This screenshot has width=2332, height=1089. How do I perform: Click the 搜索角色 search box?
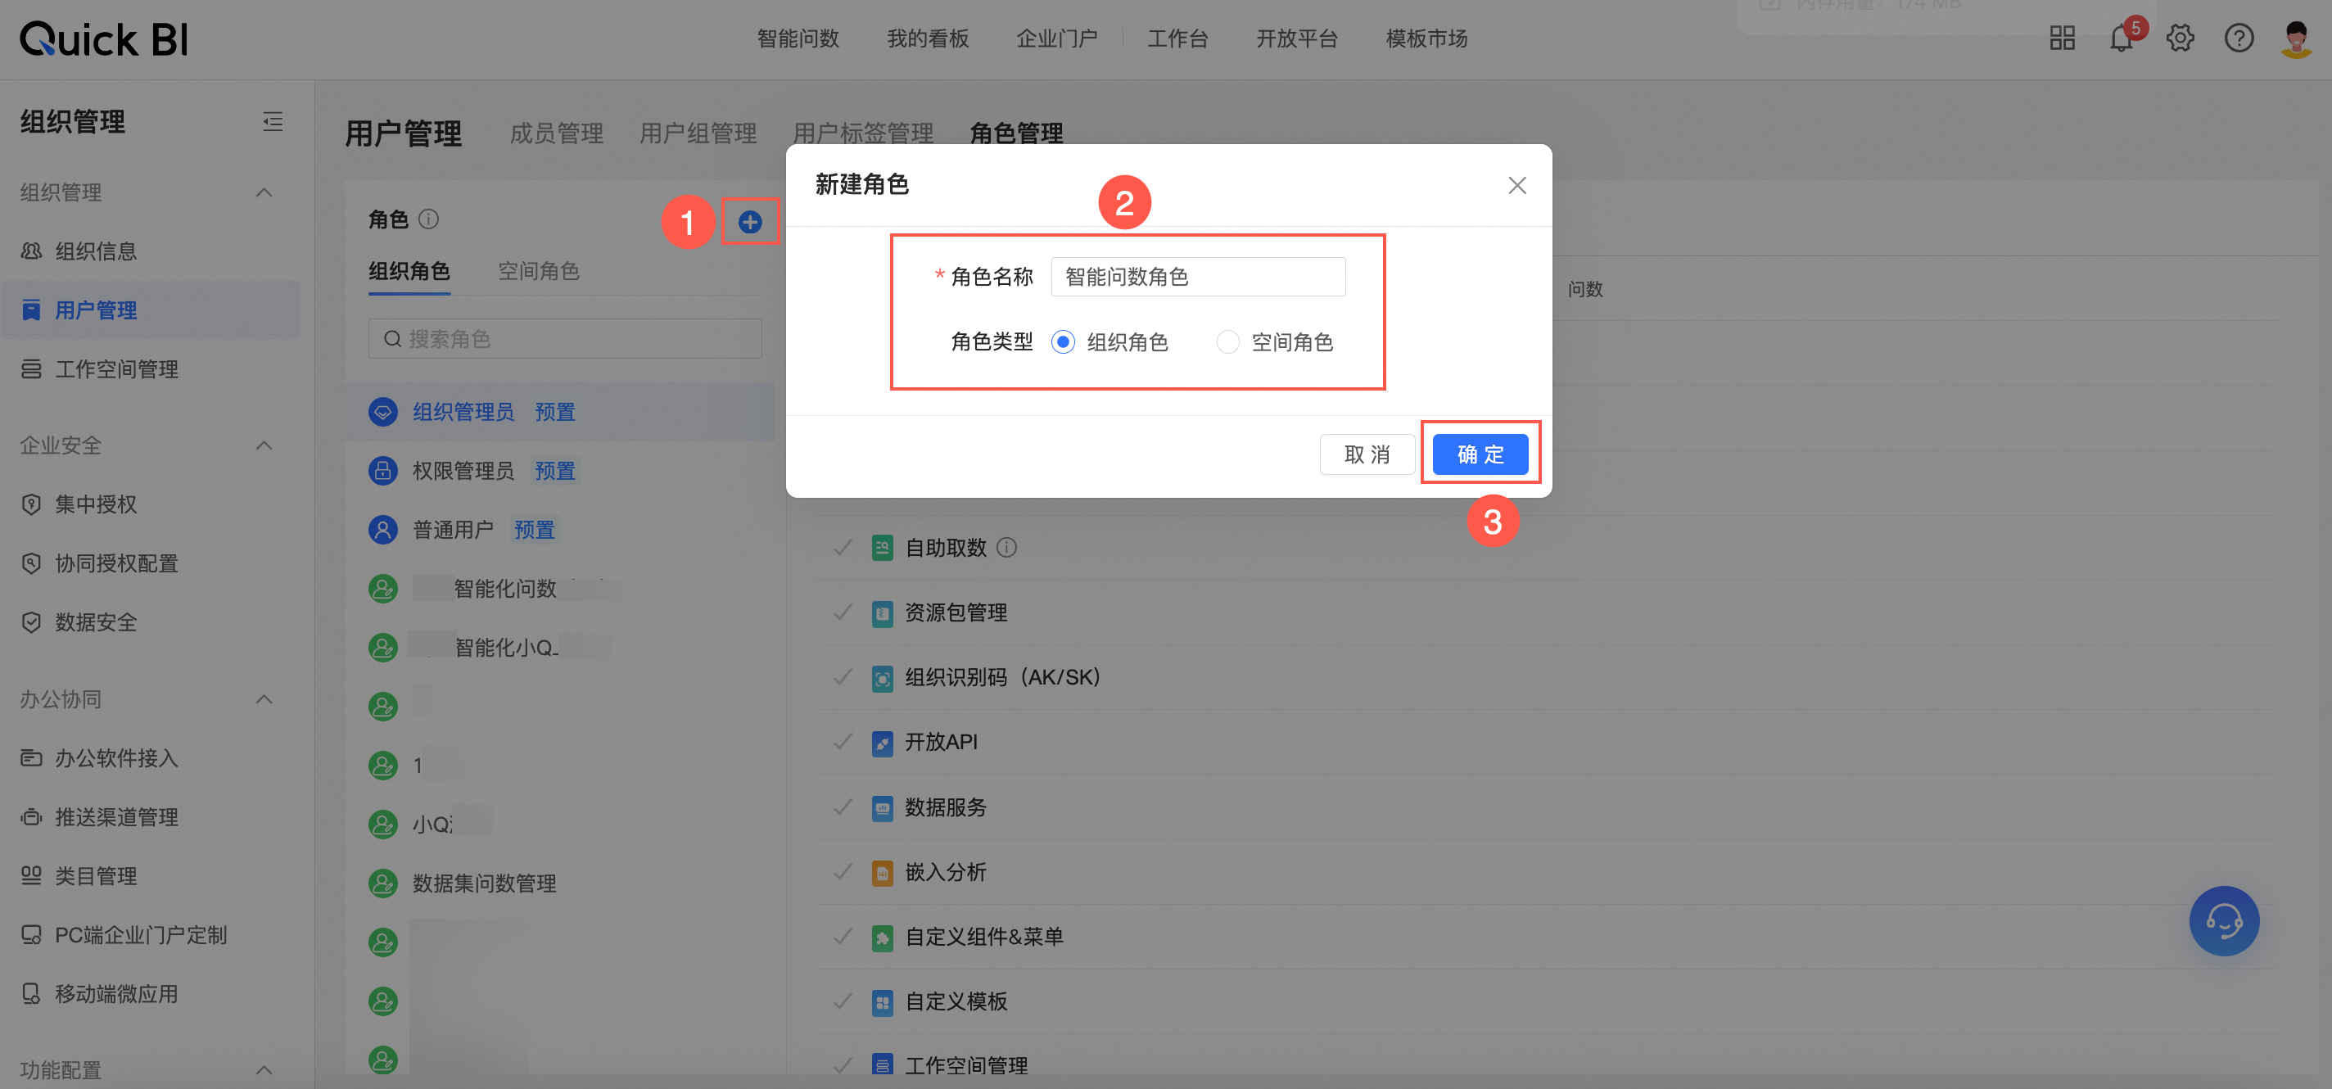(x=565, y=338)
